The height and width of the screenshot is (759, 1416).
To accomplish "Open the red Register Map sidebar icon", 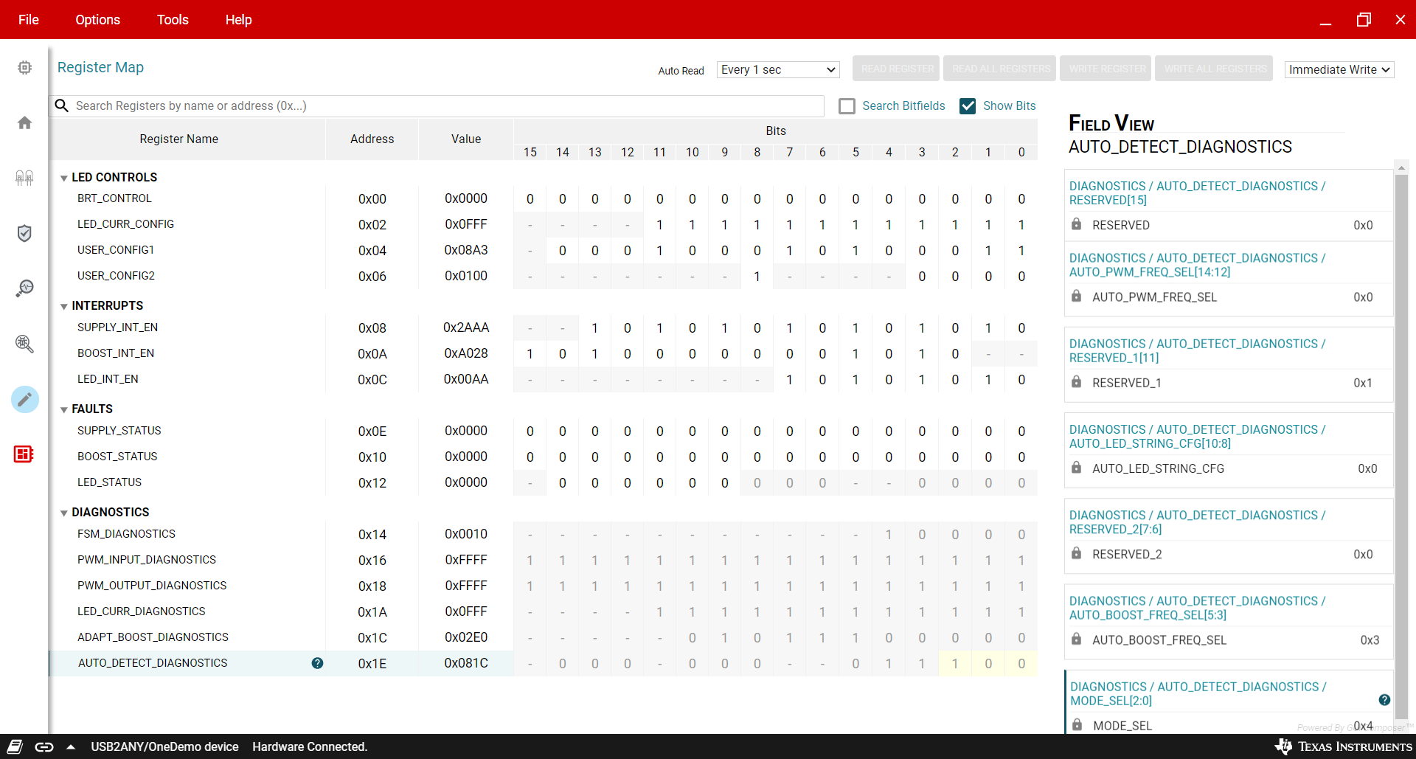I will tap(23, 454).
